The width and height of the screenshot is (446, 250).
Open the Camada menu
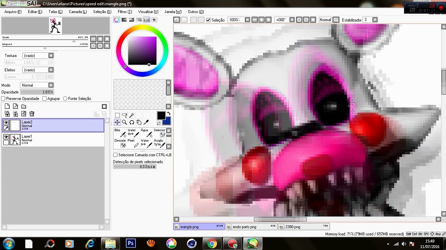coord(78,11)
